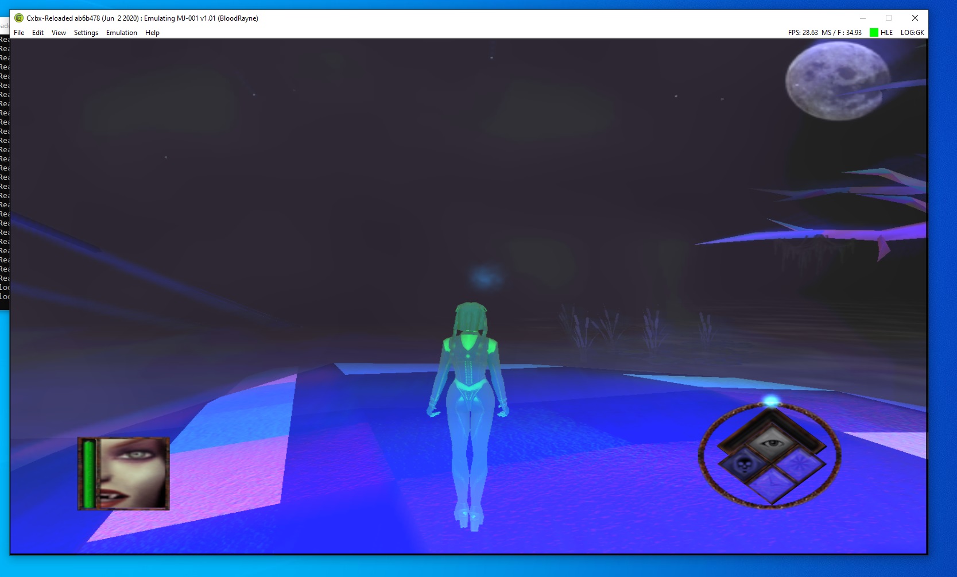The image size is (957, 577).
Task: Click the HLE label in the menu bar
Action: coord(886,33)
